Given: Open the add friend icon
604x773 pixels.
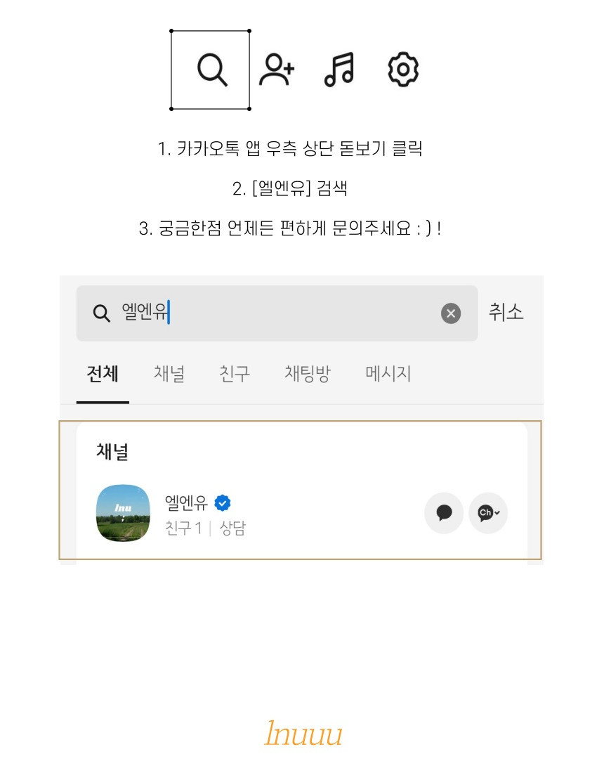Looking at the screenshot, I should pos(277,70).
